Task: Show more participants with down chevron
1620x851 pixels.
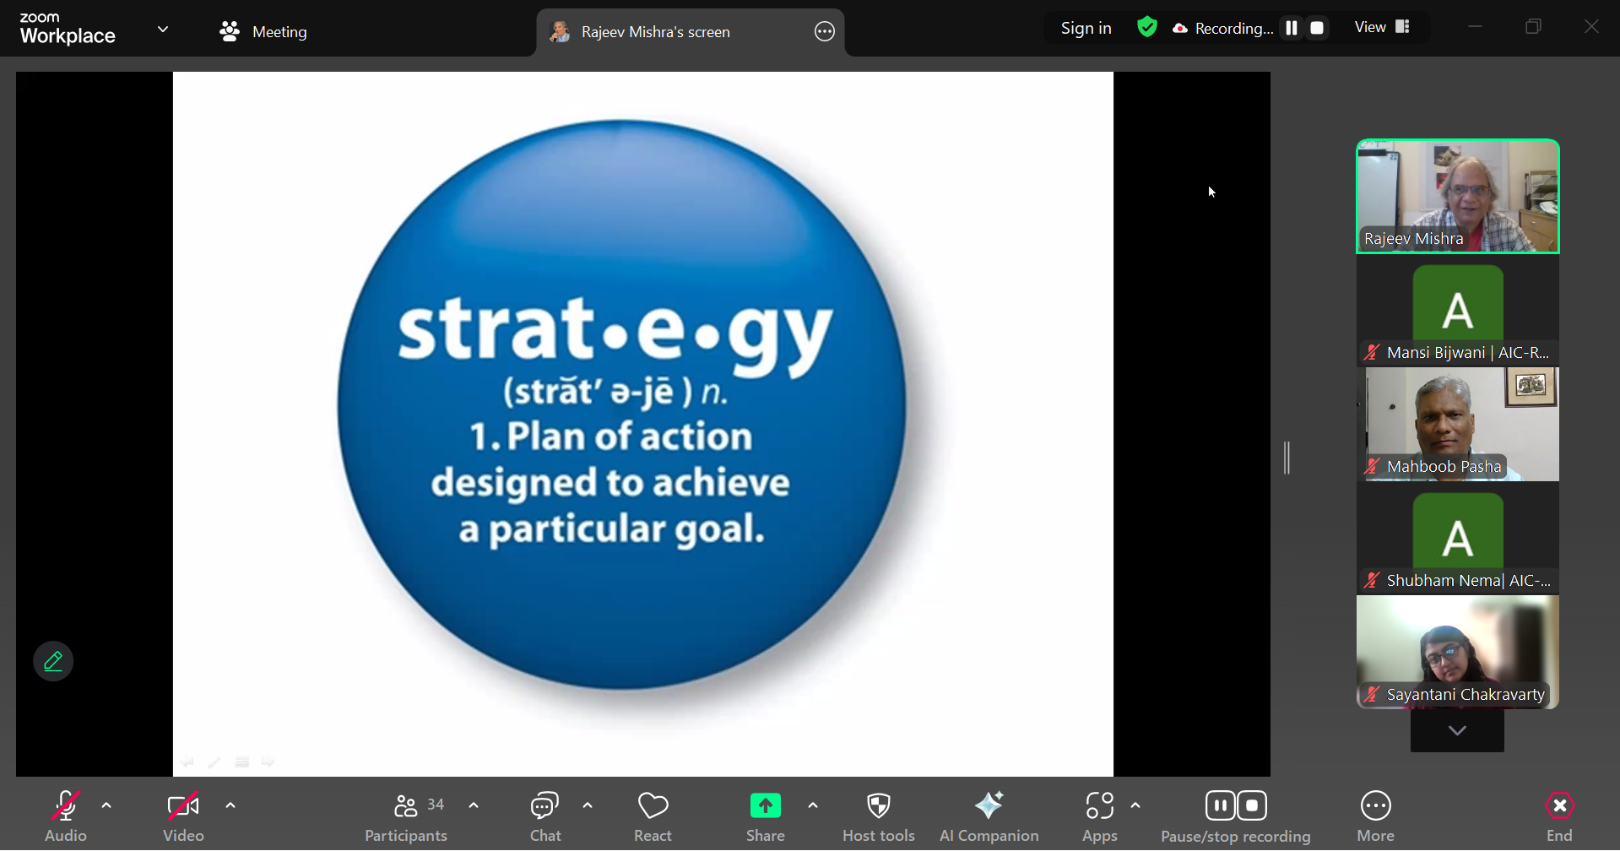Action: tap(1456, 730)
